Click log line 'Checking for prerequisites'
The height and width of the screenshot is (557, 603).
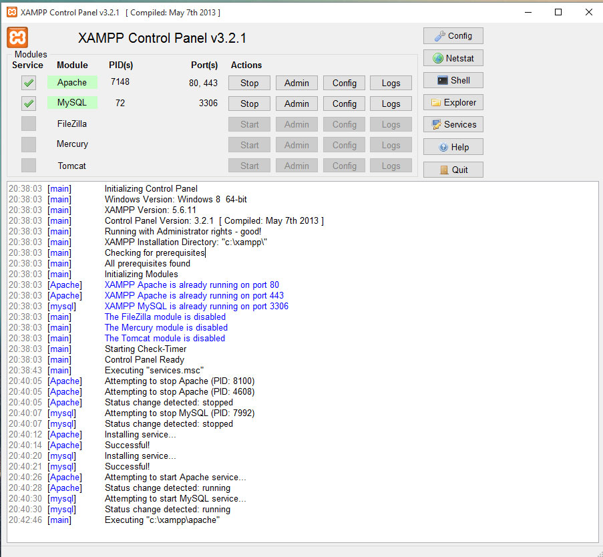(x=155, y=252)
